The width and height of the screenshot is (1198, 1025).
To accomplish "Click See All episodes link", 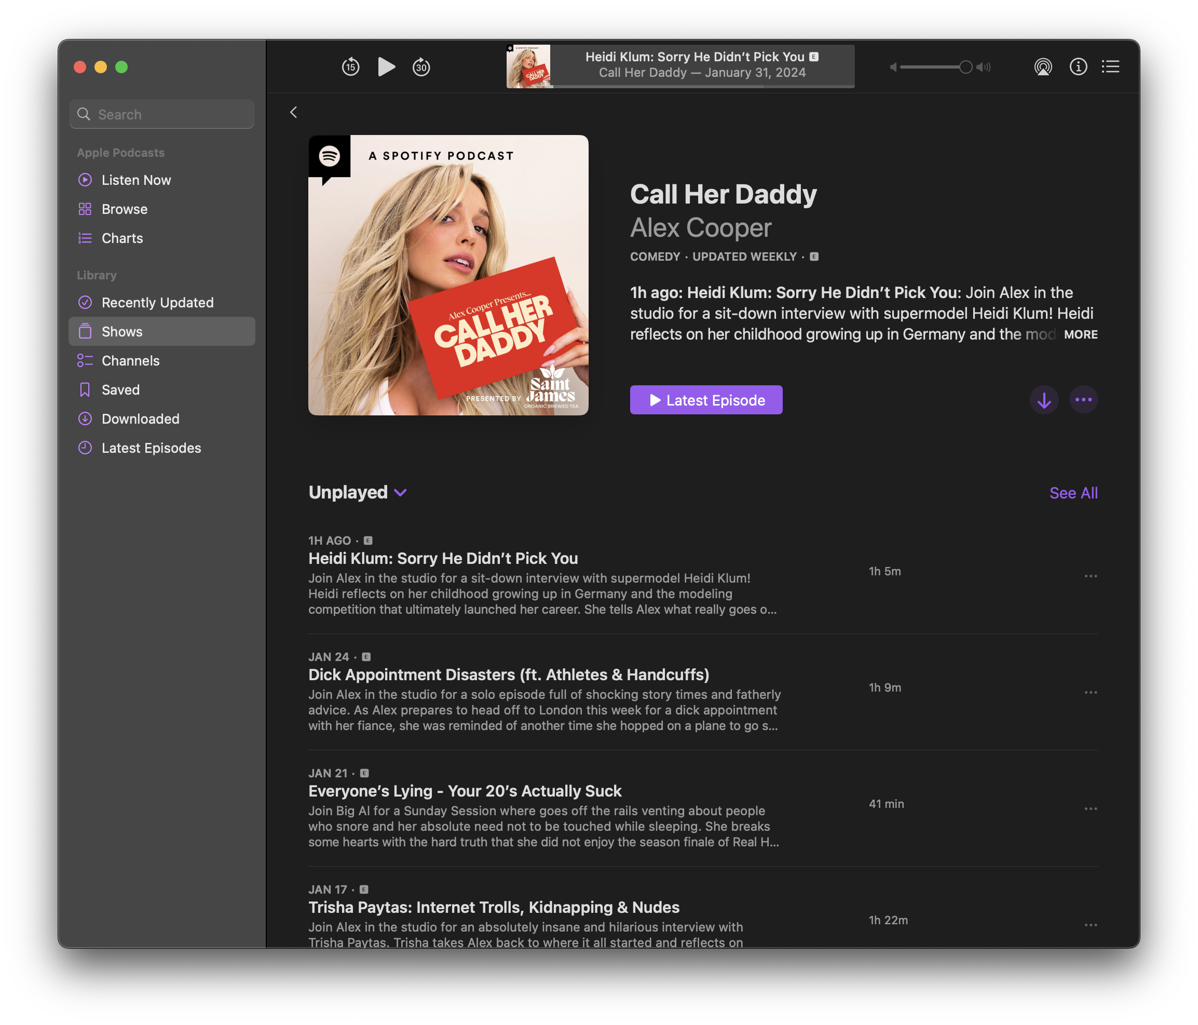I will pyautogui.click(x=1074, y=493).
